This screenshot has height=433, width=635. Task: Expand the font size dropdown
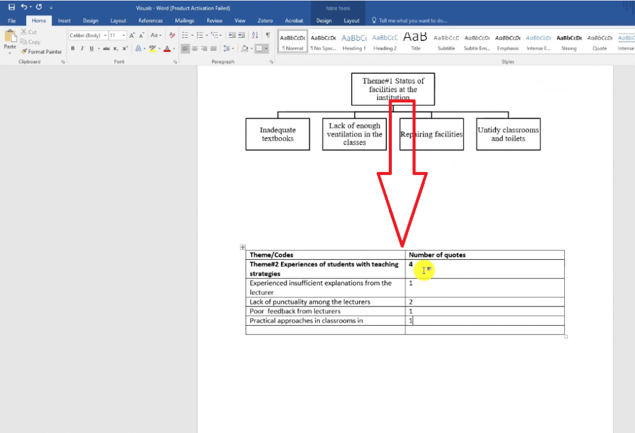(124, 35)
